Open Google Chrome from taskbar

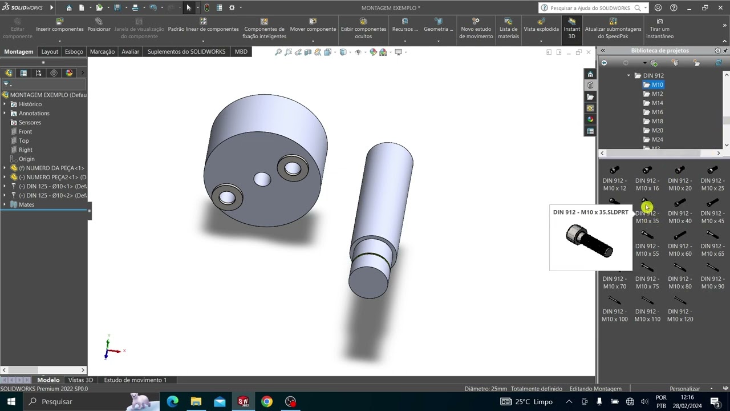(267, 401)
